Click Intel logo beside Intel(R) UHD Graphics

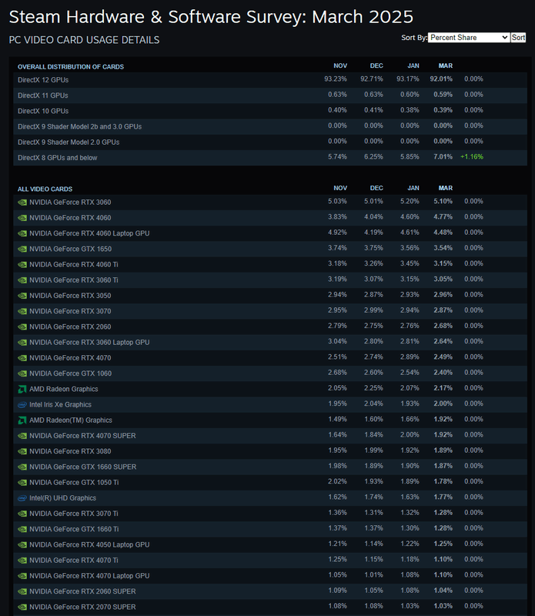[x=22, y=498]
